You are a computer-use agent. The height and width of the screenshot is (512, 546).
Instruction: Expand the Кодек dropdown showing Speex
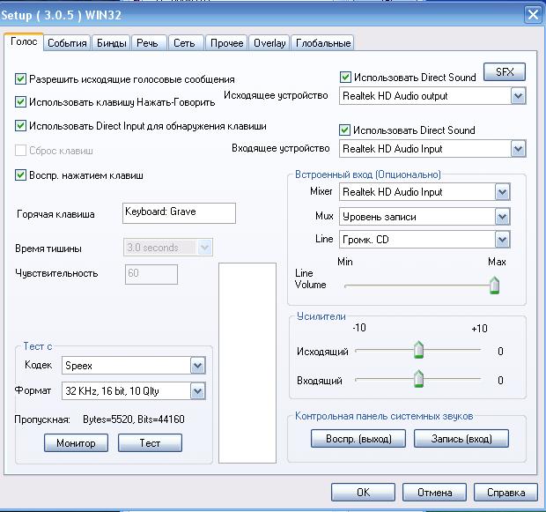click(198, 366)
